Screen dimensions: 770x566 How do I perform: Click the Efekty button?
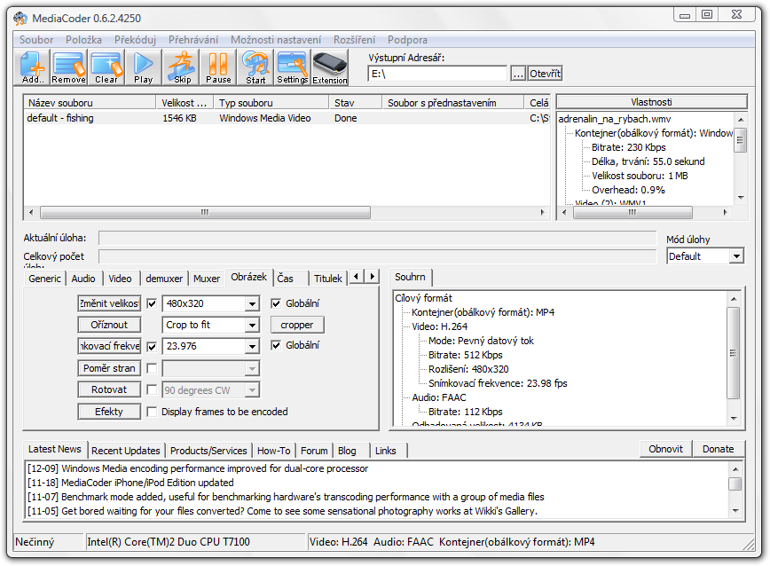pyautogui.click(x=109, y=412)
